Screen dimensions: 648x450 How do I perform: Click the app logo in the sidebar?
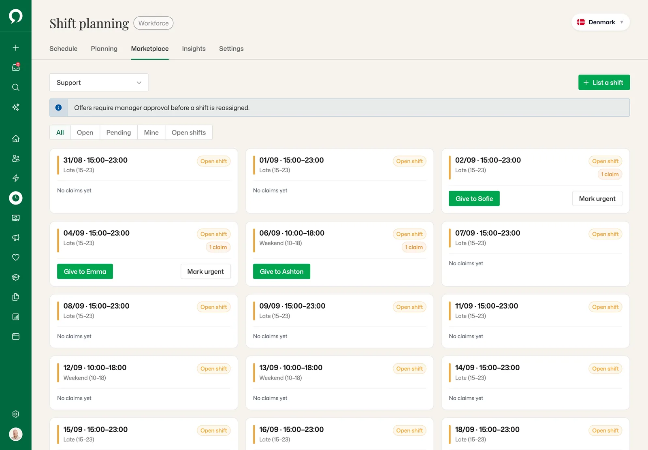pyautogui.click(x=16, y=16)
